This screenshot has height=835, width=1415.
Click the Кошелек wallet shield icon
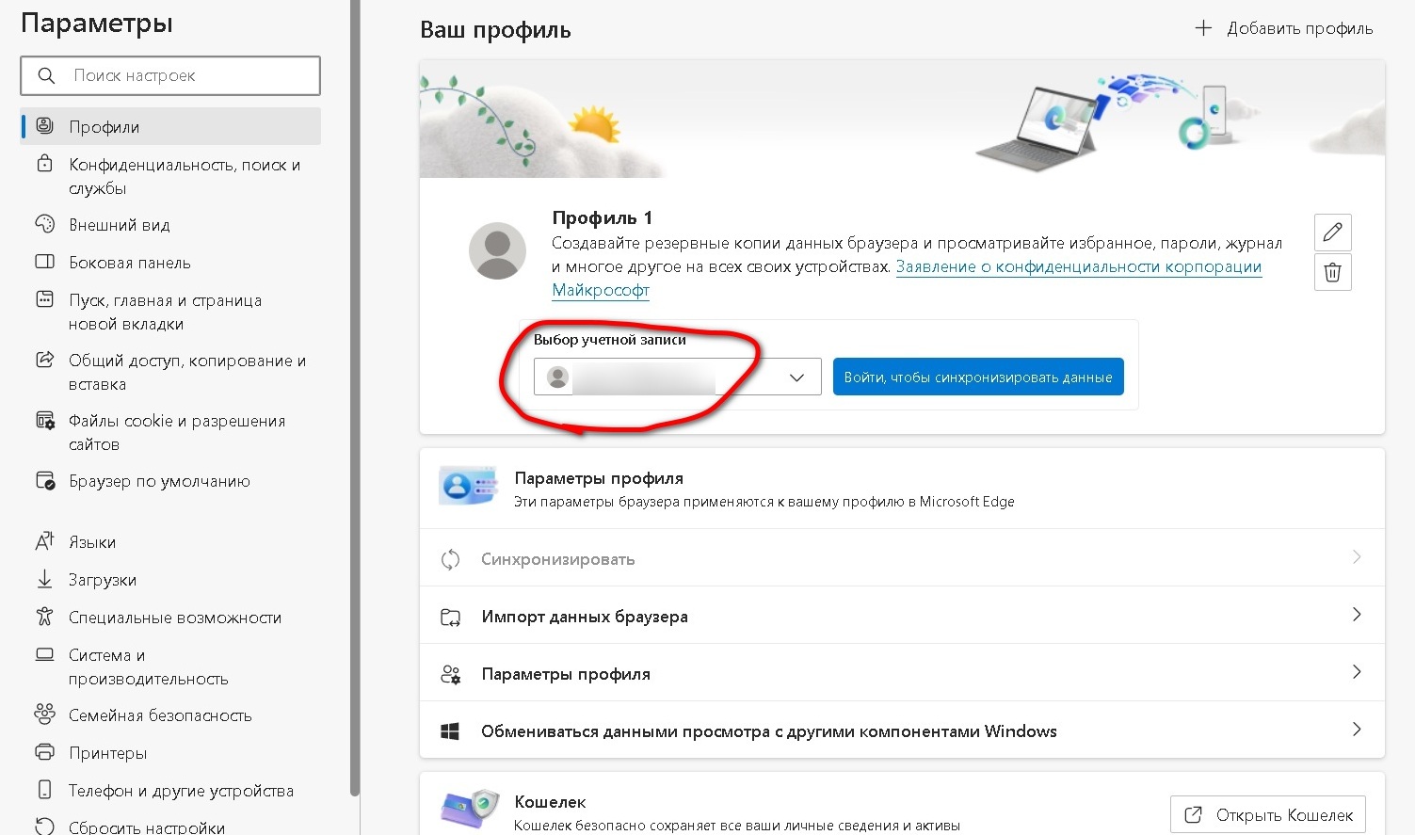[468, 809]
